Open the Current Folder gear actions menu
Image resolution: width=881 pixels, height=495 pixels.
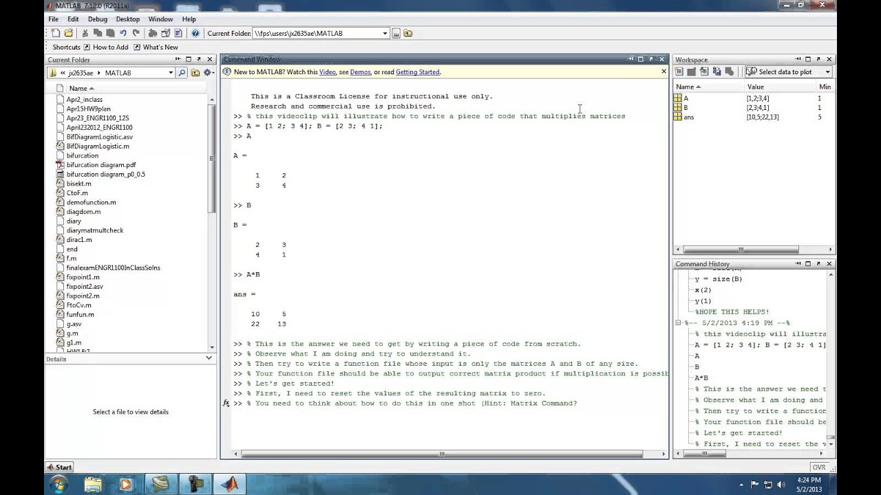(208, 72)
